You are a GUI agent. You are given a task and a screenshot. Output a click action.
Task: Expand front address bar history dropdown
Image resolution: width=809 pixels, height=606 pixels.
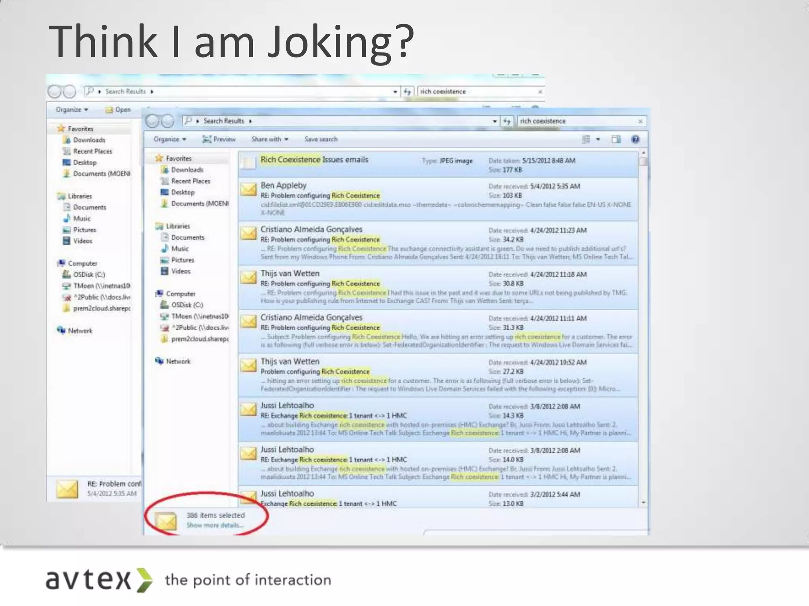[495, 121]
